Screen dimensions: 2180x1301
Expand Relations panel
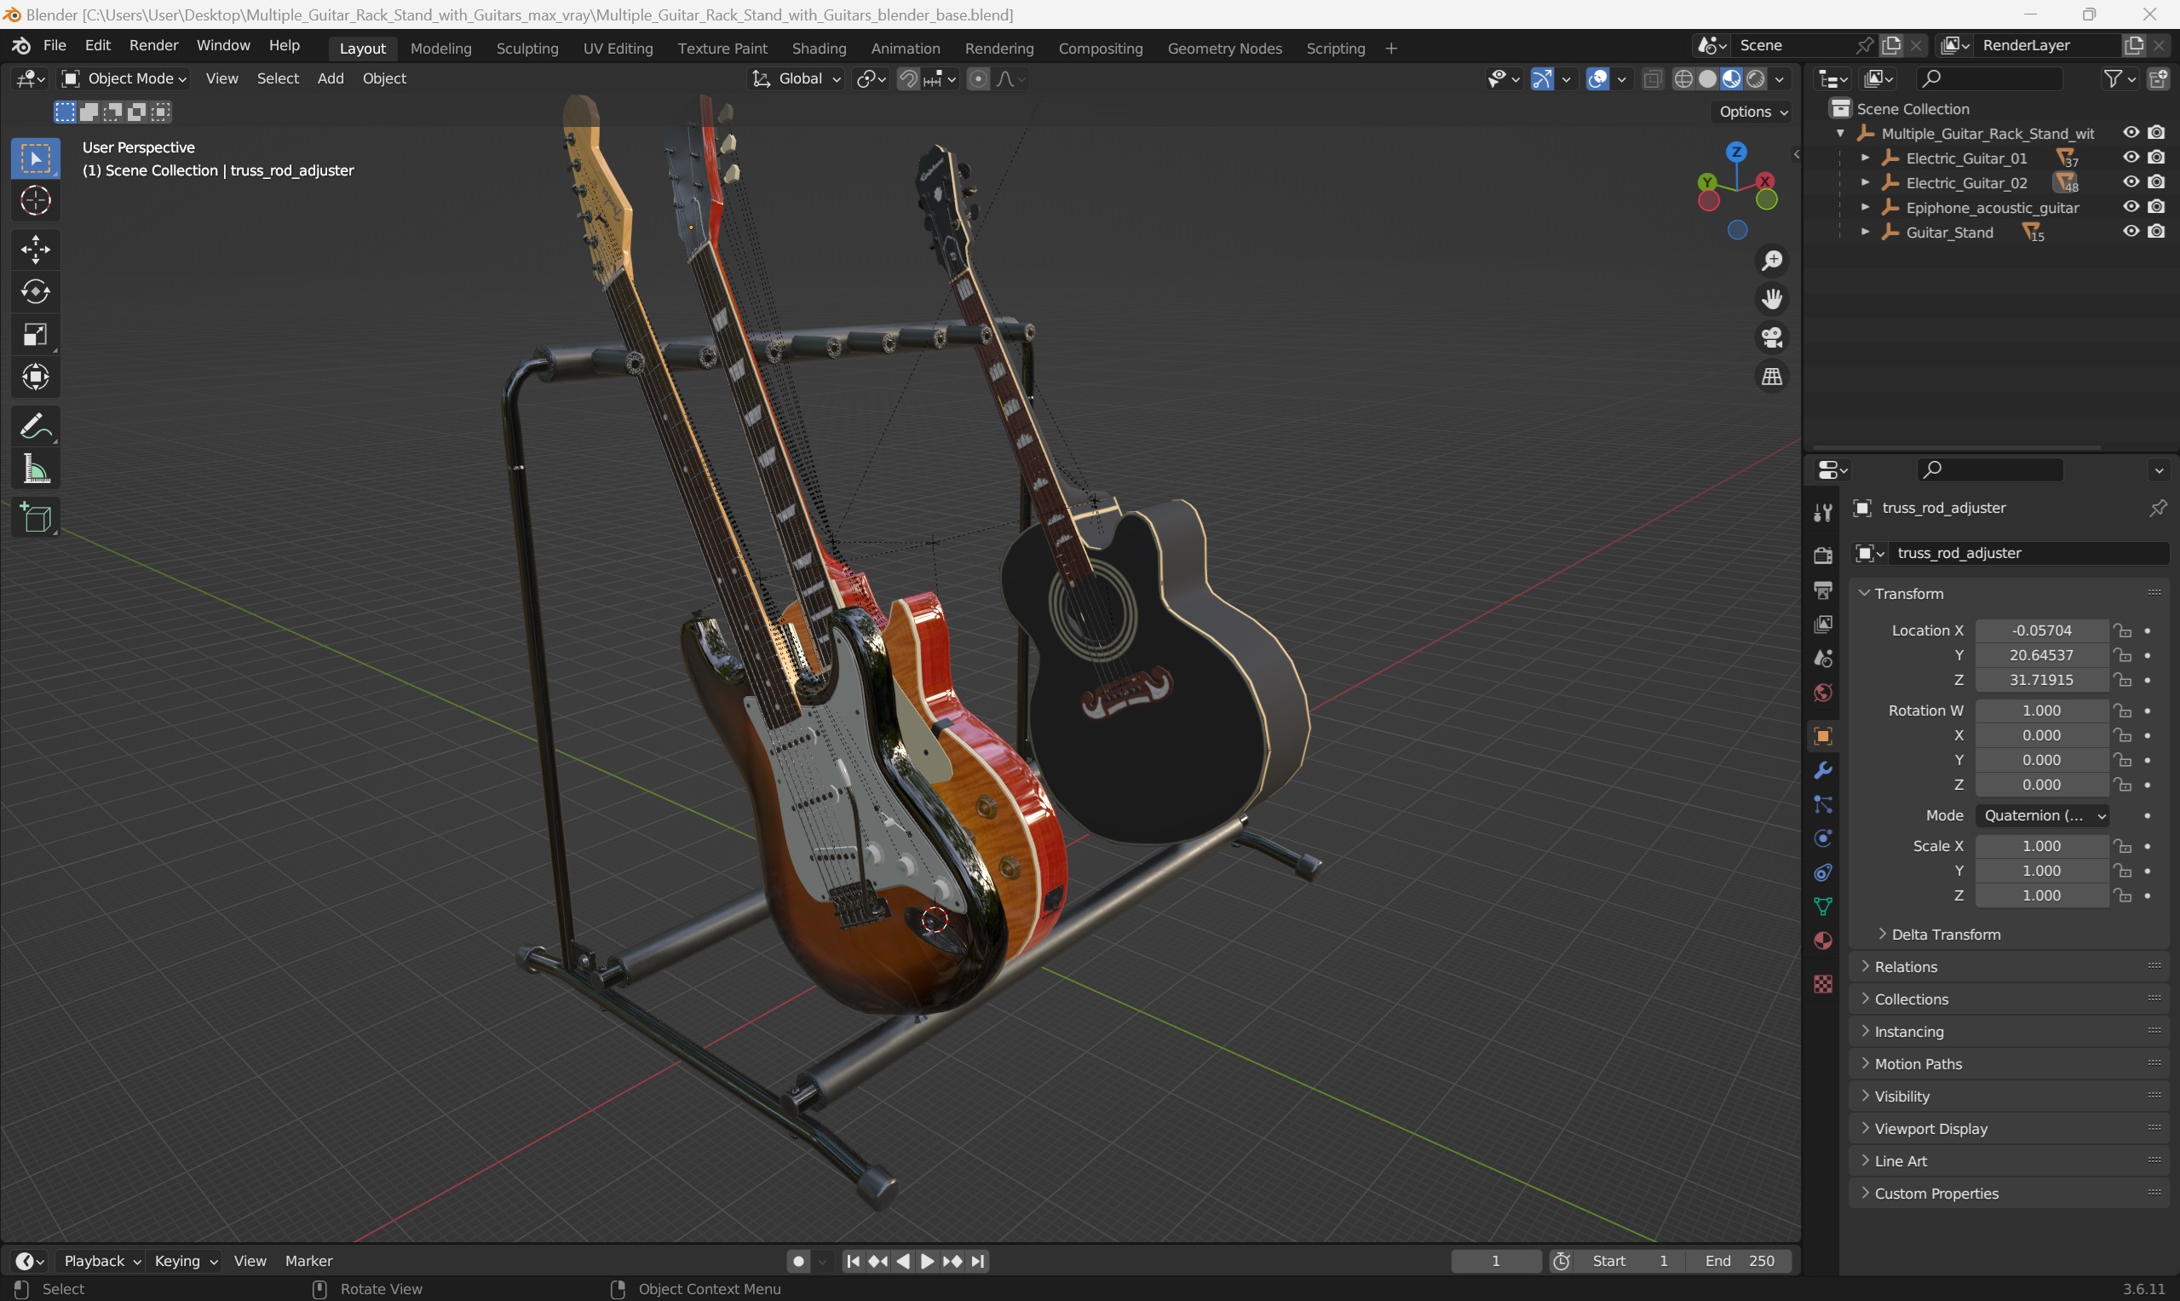(x=1905, y=967)
